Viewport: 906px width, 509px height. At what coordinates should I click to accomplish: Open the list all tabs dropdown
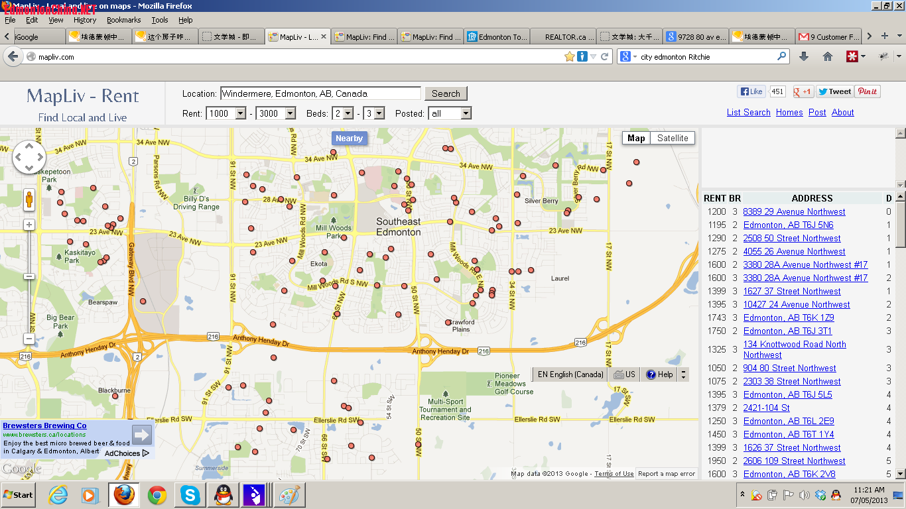point(900,36)
